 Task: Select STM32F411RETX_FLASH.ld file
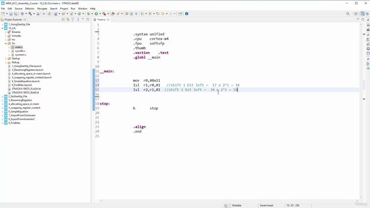26,89
